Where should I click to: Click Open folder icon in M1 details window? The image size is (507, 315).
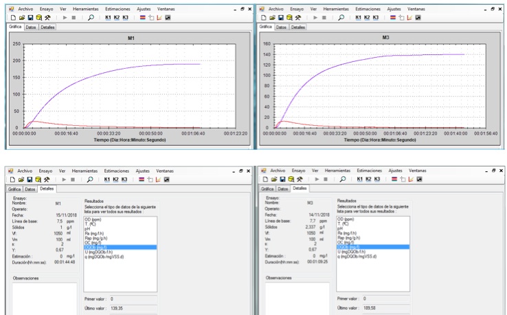(21, 180)
